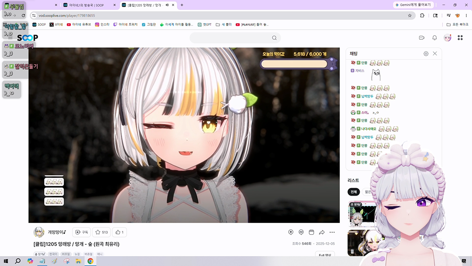Open the 인스타 bookmark
This screenshot has height=266, width=472.
tap(102, 25)
